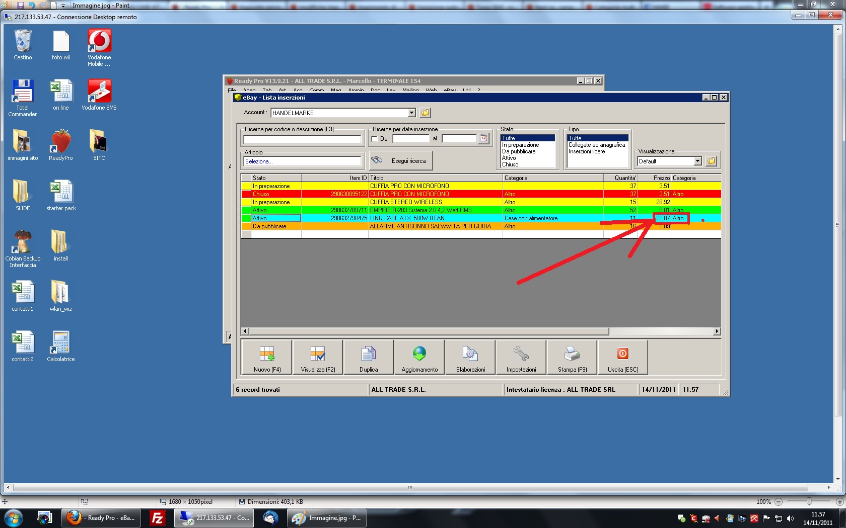The height and width of the screenshot is (528, 846).
Task: Open the Thunderbird taskbar icon
Action: click(x=270, y=518)
